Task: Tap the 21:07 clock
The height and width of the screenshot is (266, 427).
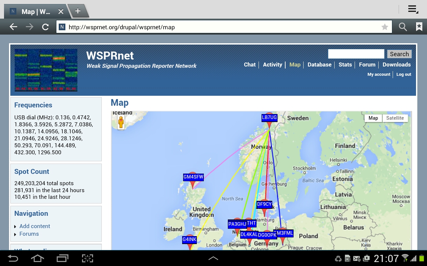Action: click(386, 258)
